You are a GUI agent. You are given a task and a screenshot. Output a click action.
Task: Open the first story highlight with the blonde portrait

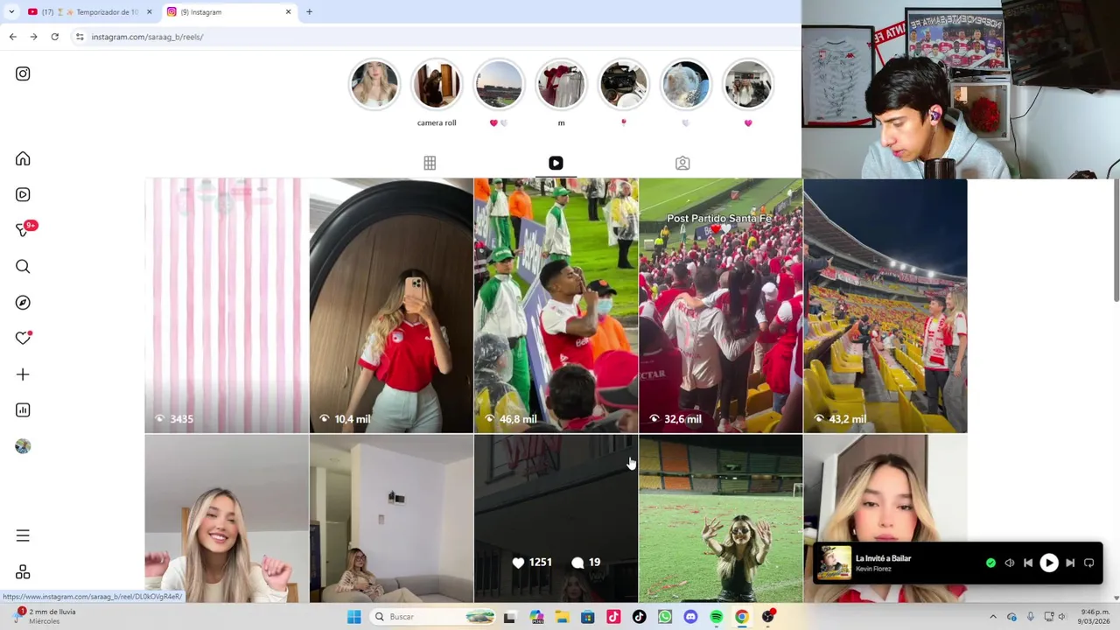click(x=374, y=85)
